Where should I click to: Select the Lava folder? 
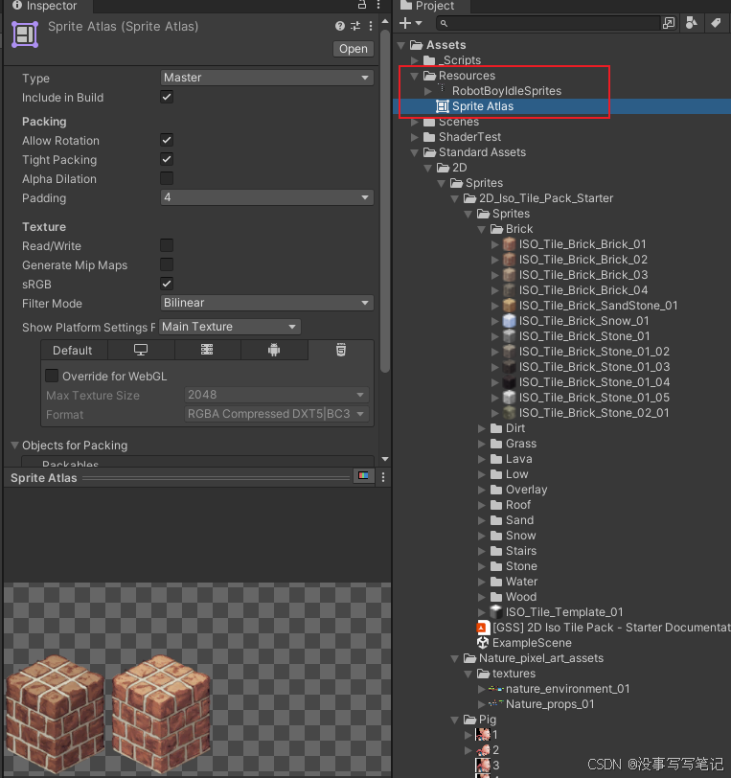512,459
